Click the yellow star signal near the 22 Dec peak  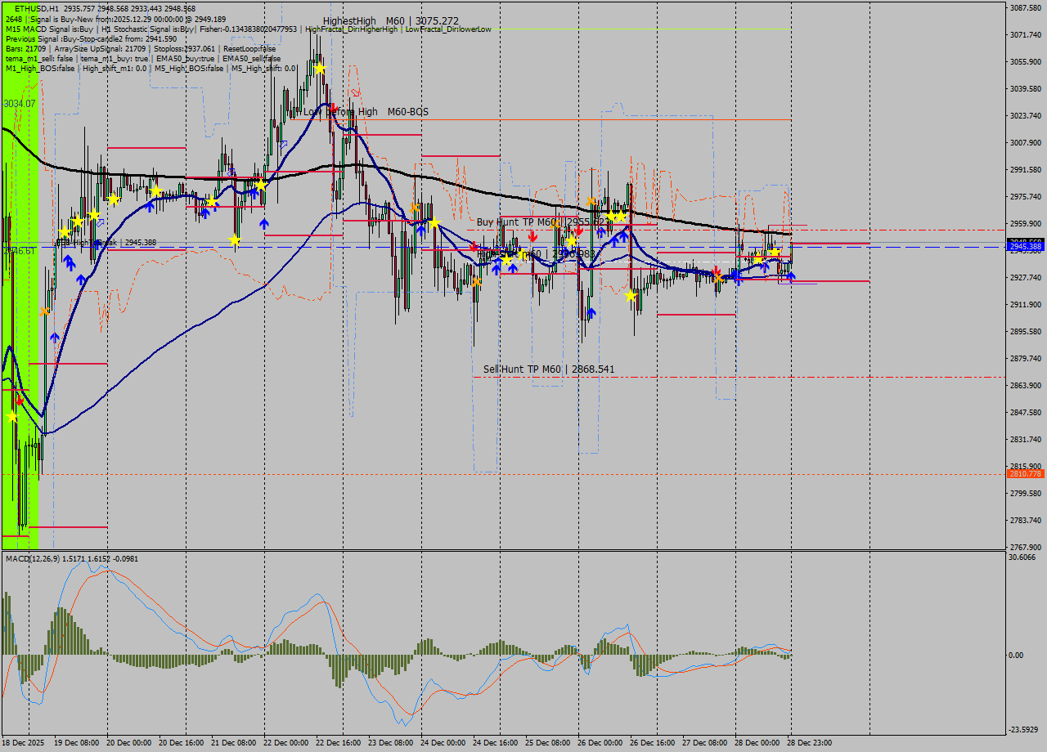tap(320, 69)
